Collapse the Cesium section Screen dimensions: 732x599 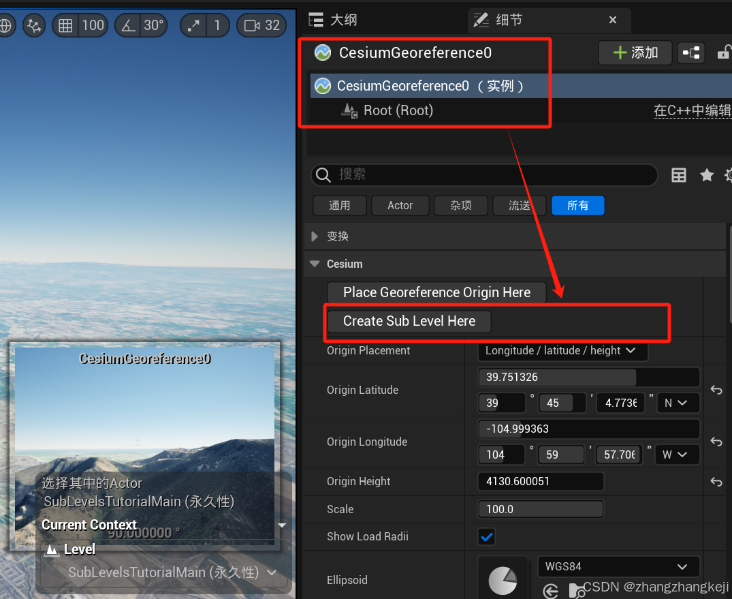pos(315,264)
